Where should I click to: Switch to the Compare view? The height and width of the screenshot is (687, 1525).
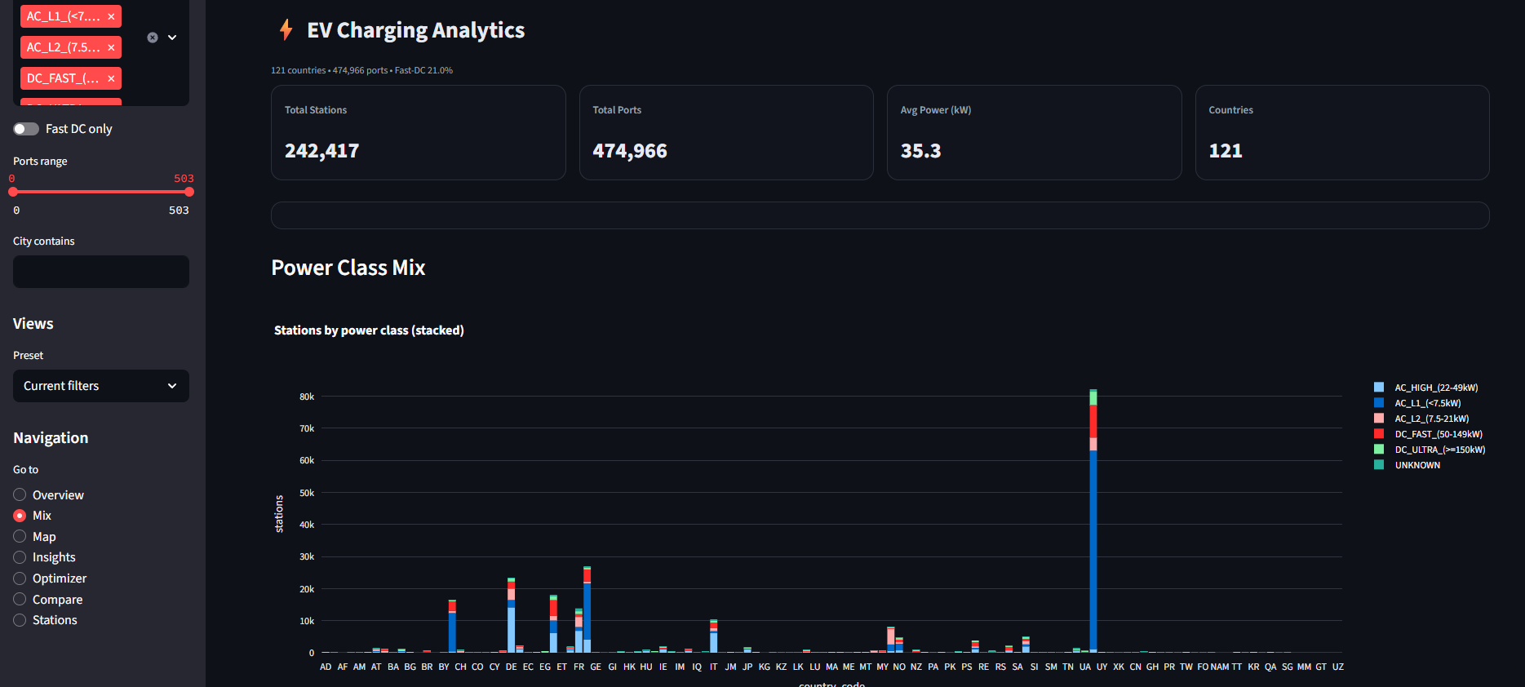click(20, 600)
